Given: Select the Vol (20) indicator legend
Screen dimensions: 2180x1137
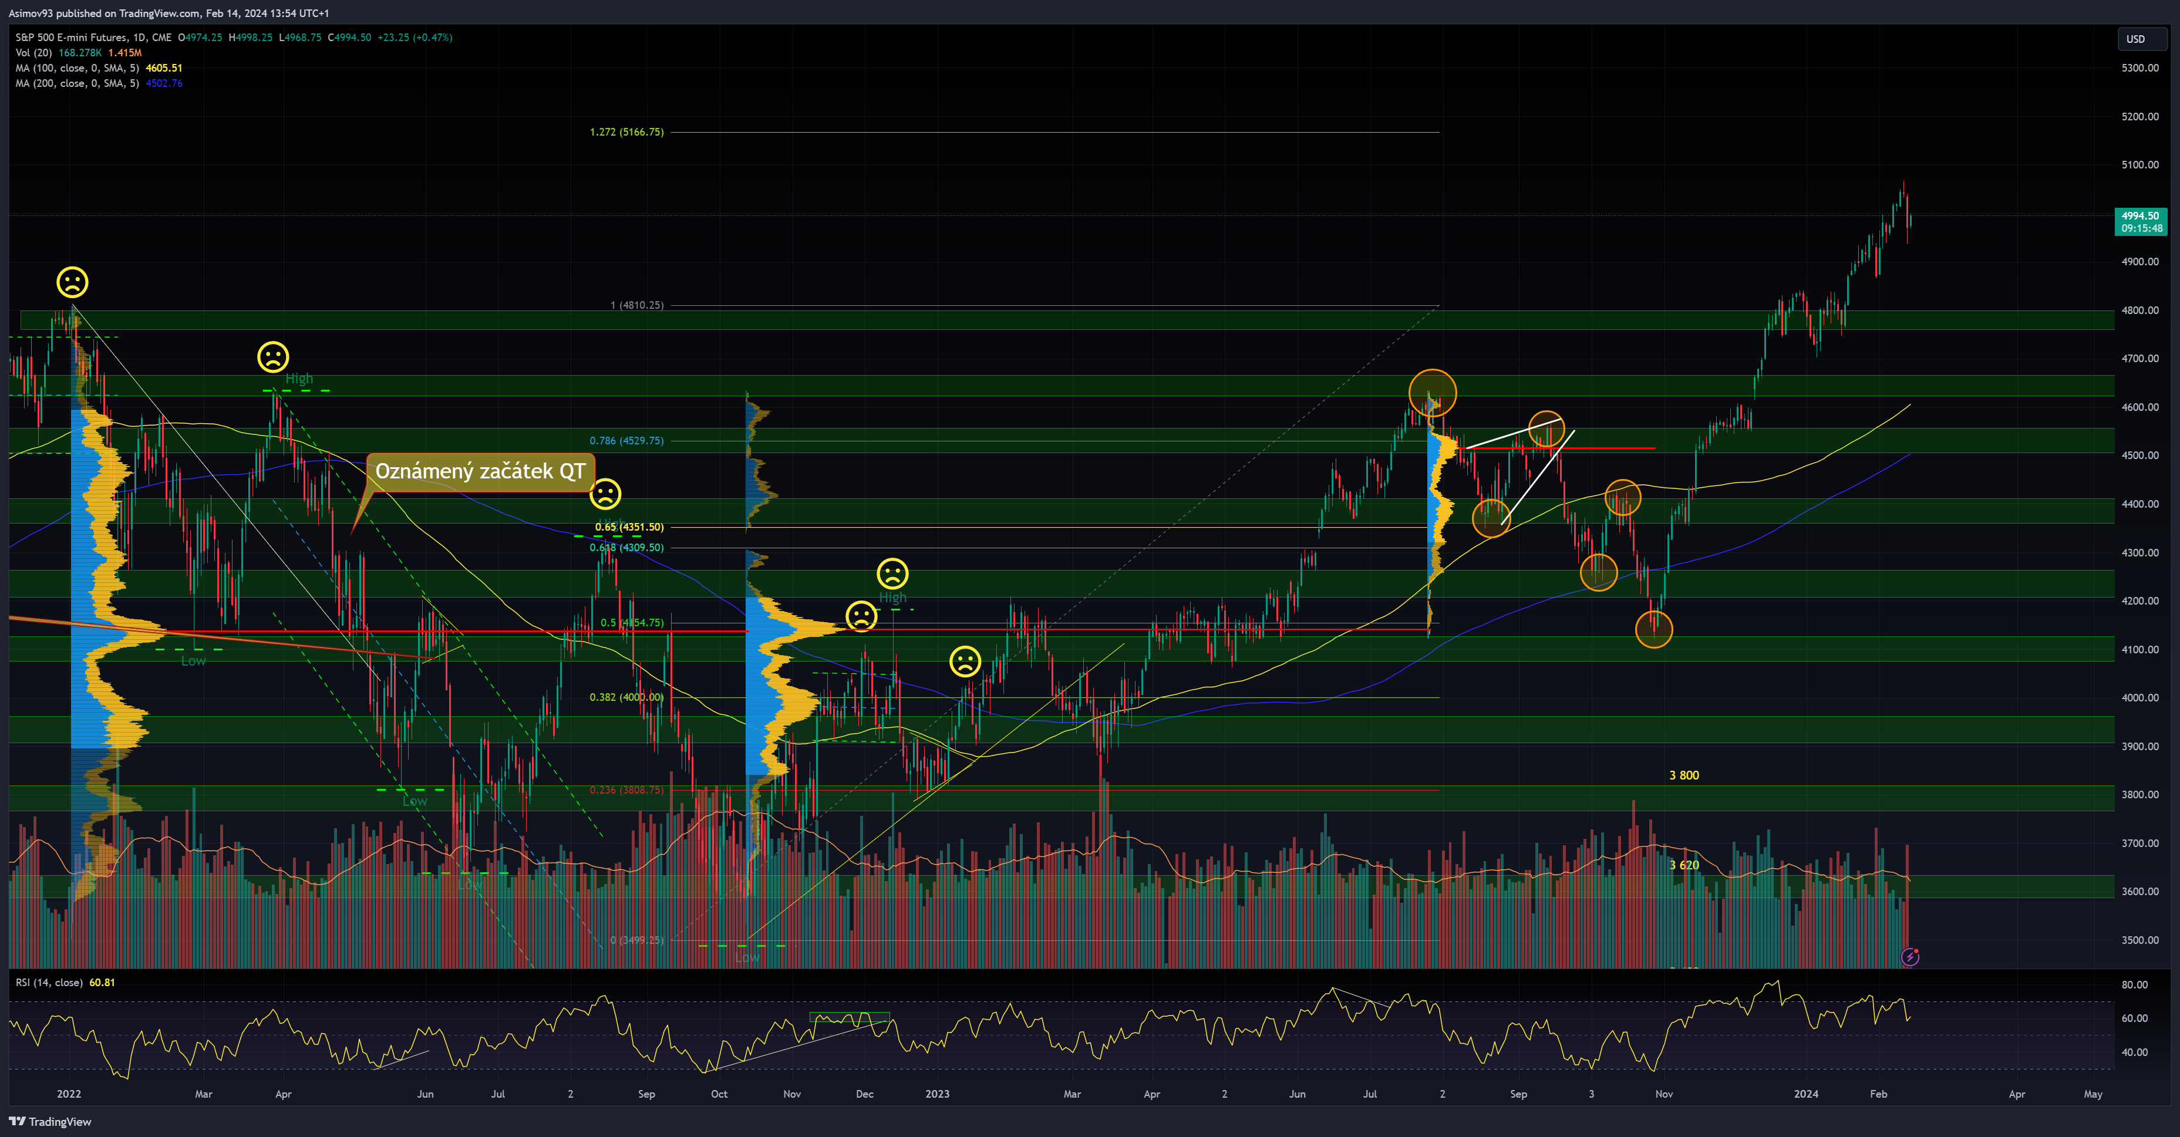Looking at the screenshot, I should 34,52.
